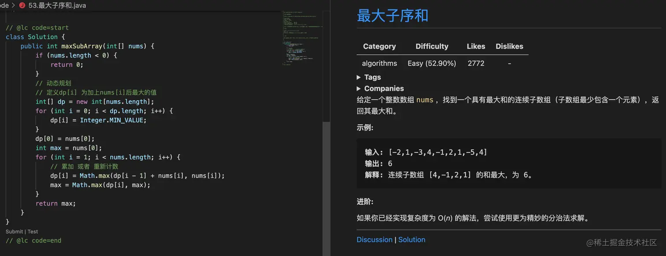Viewport: 666px width, 256px height.
Task: Click the 输入 example line
Action: (x=426, y=152)
